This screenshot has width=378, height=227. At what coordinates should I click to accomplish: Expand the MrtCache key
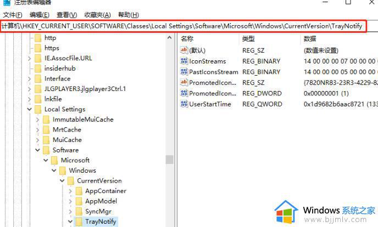37,130
